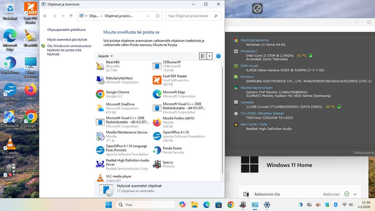This screenshot has width=375, height=211.
Task: Select OpenOffice 4.1.16 by Apache Software Foundation
Action: [179, 136]
